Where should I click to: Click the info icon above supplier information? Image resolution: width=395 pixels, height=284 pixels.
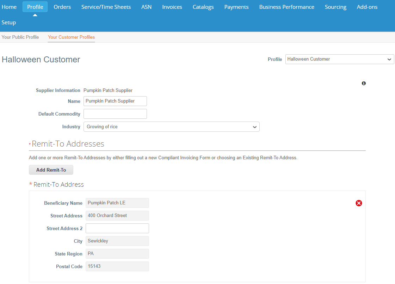point(364,84)
